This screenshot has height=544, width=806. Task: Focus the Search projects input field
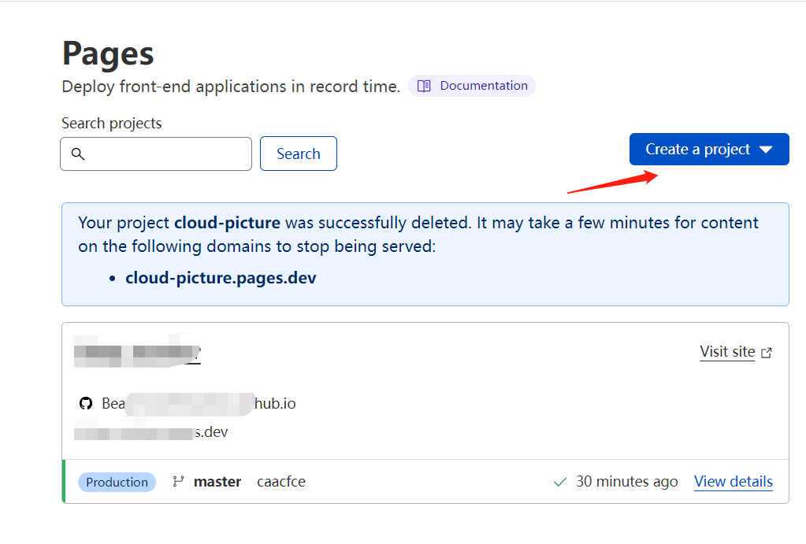click(x=156, y=154)
